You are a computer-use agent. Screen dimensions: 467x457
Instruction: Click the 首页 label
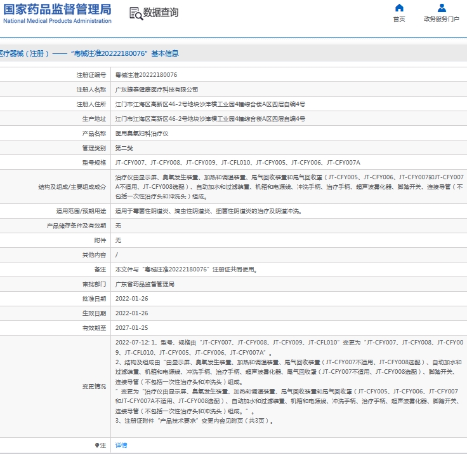click(x=399, y=19)
